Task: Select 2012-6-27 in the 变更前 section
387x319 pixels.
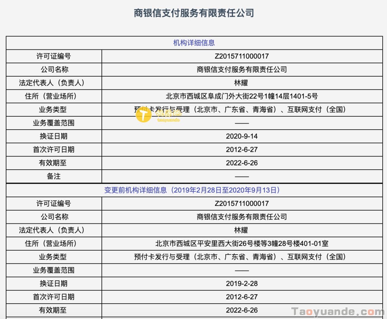Action: click(x=242, y=297)
